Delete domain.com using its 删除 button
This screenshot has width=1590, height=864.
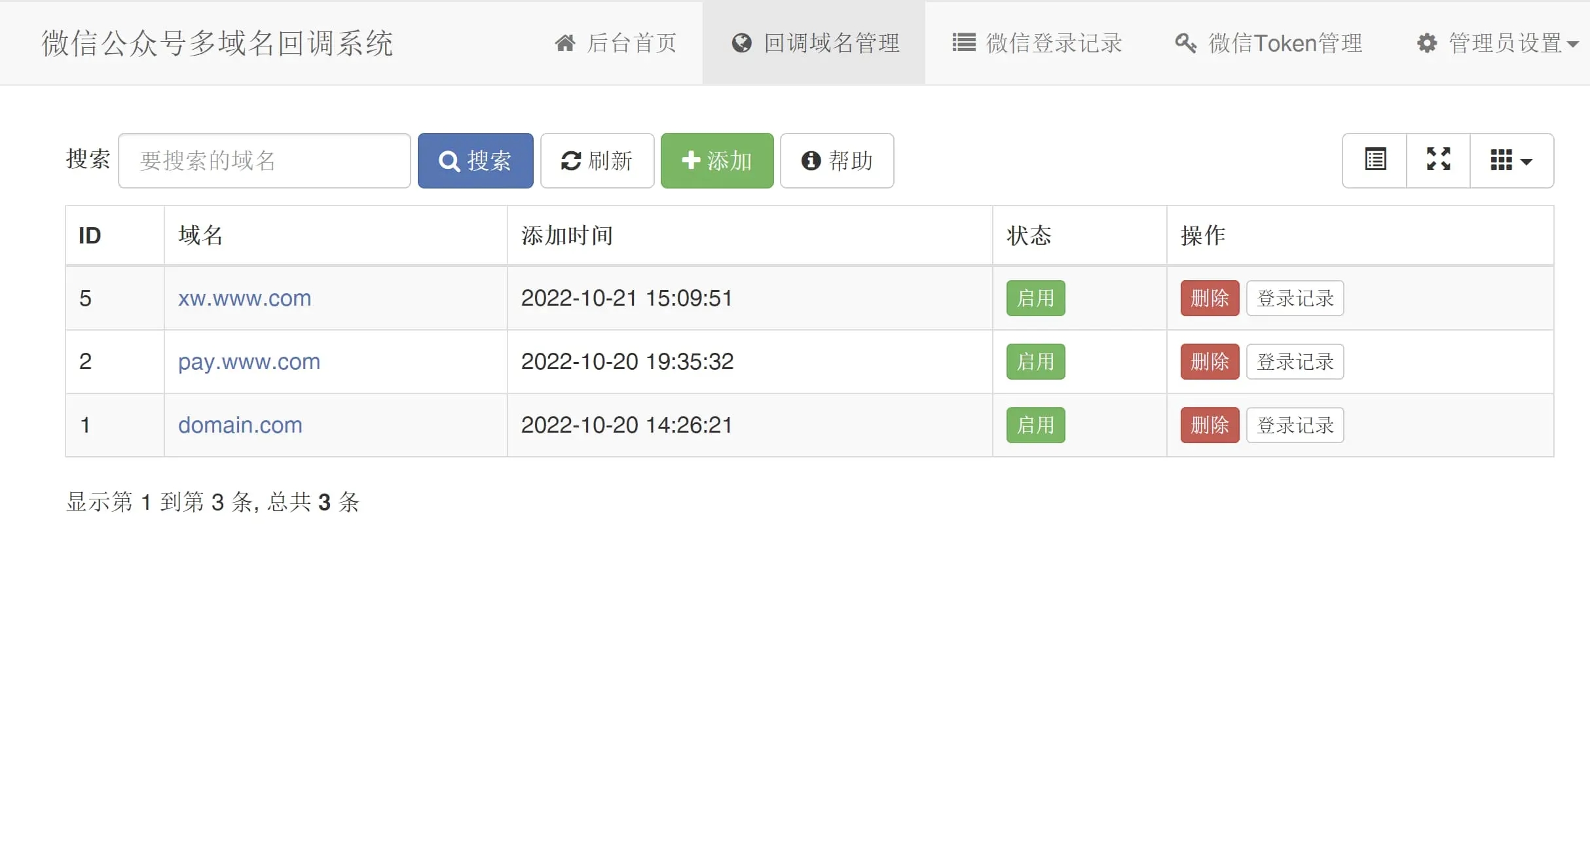pyautogui.click(x=1208, y=425)
